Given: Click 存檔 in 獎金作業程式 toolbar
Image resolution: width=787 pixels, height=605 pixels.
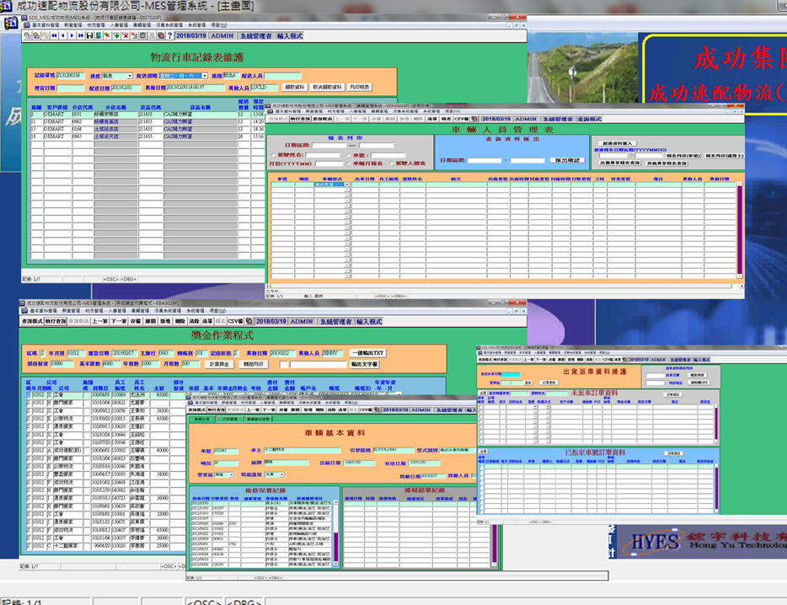Looking at the screenshot, I should (x=136, y=321).
